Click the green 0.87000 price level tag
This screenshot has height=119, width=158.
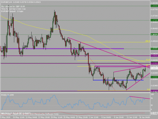[x=154, y=20]
